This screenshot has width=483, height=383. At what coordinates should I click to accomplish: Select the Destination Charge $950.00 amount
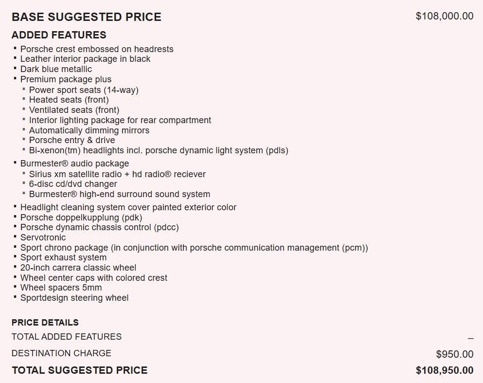pos(455,354)
